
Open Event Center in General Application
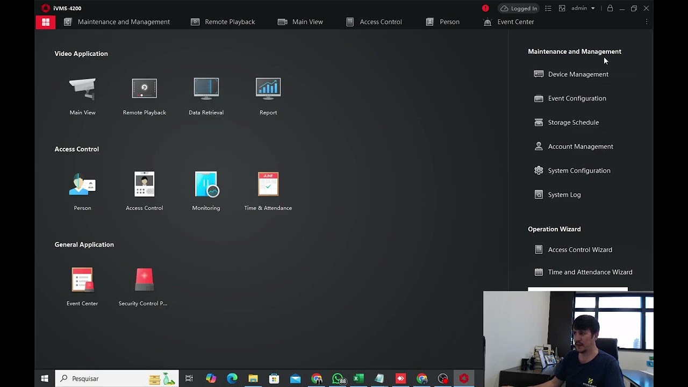82,280
